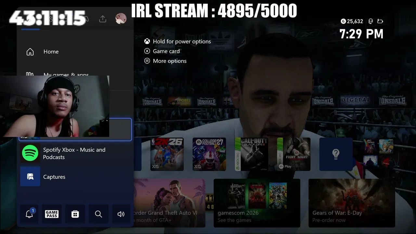Open the search magnifier icon in the guide
416x234 pixels.
coord(98,214)
